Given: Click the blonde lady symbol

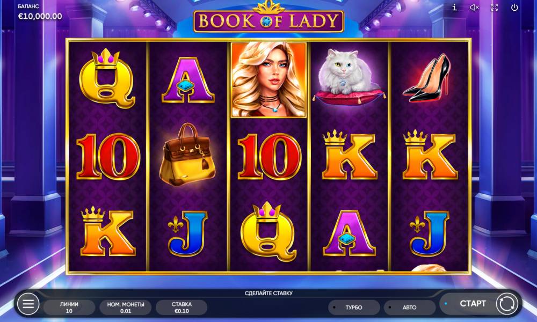Looking at the screenshot, I should (268, 80).
